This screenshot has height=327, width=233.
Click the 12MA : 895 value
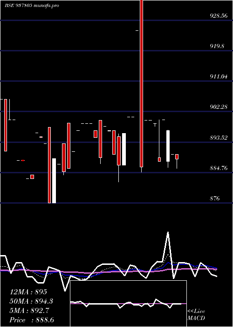pyautogui.click(x=28, y=292)
